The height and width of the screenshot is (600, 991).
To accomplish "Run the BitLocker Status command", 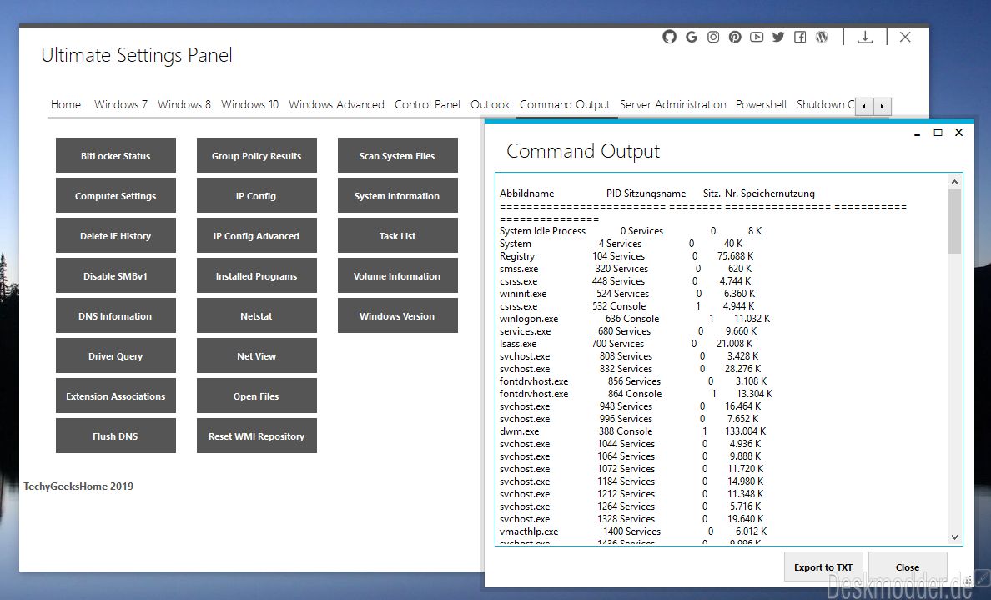I will point(116,156).
